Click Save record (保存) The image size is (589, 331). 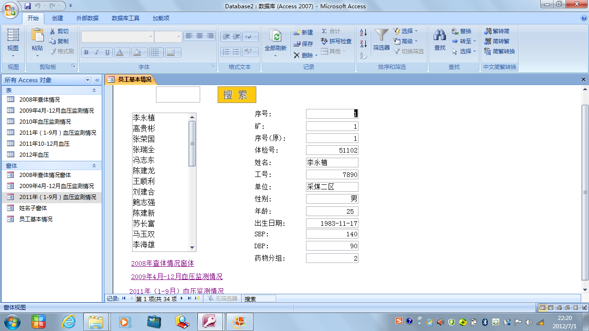pyautogui.click(x=303, y=44)
